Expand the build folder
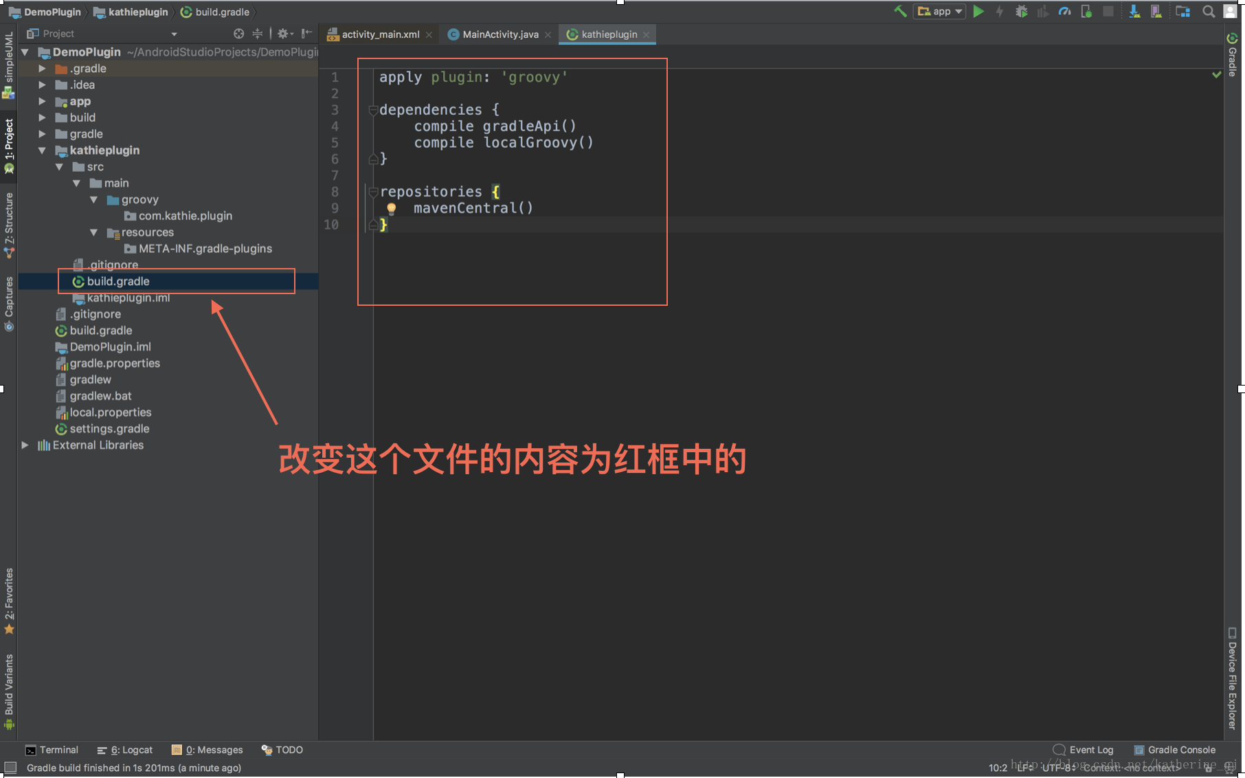 point(43,118)
